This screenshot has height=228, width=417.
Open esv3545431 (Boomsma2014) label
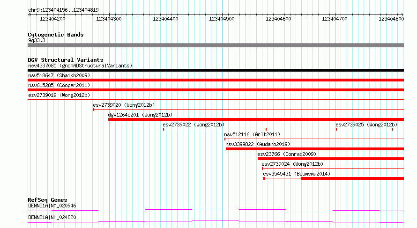tap(297, 174)
